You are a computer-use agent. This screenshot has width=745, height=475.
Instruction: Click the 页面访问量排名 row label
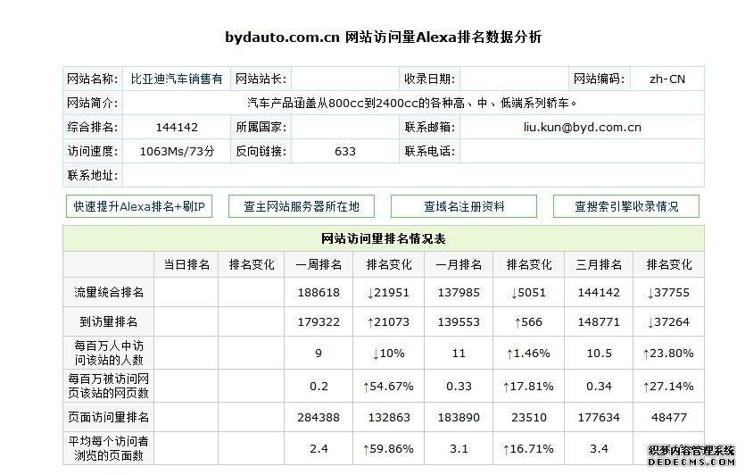tap(108, 418)
